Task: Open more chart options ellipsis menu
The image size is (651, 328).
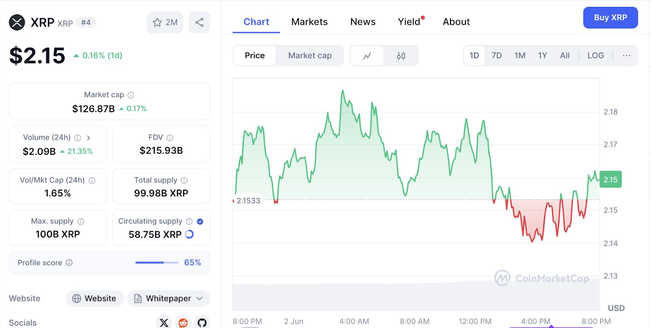Action: pos(626,56)
